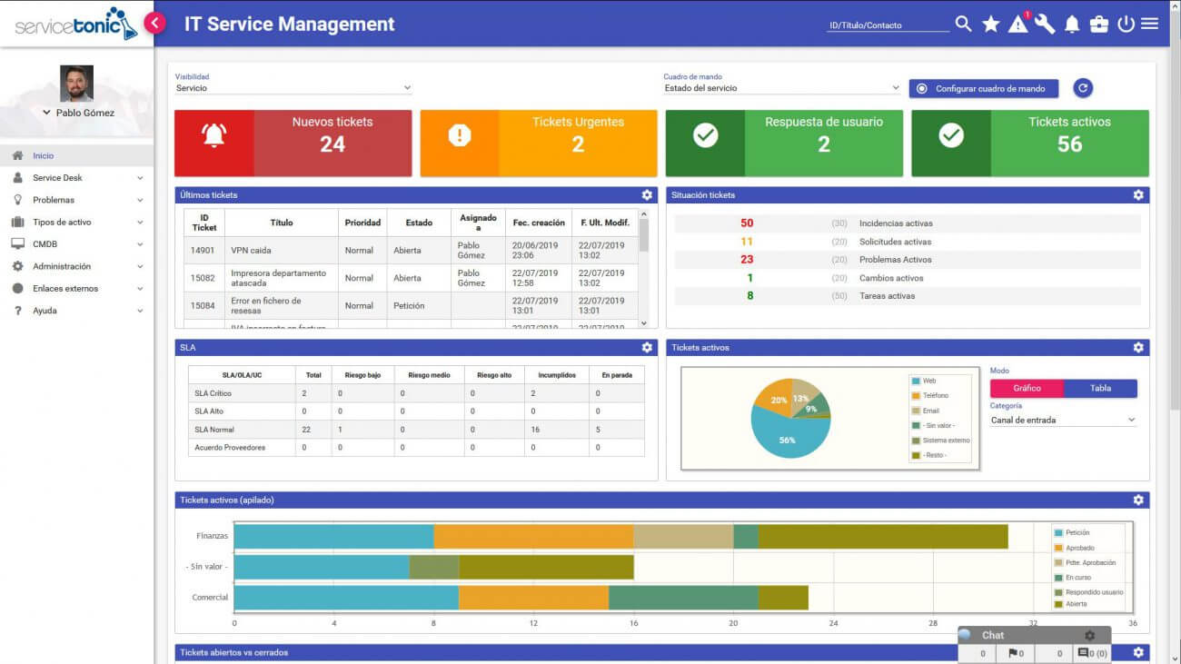Click Configurar cuadro de mando button
Image resolution: width=1181 pixels, height=664 pixels.
[983, 88]
